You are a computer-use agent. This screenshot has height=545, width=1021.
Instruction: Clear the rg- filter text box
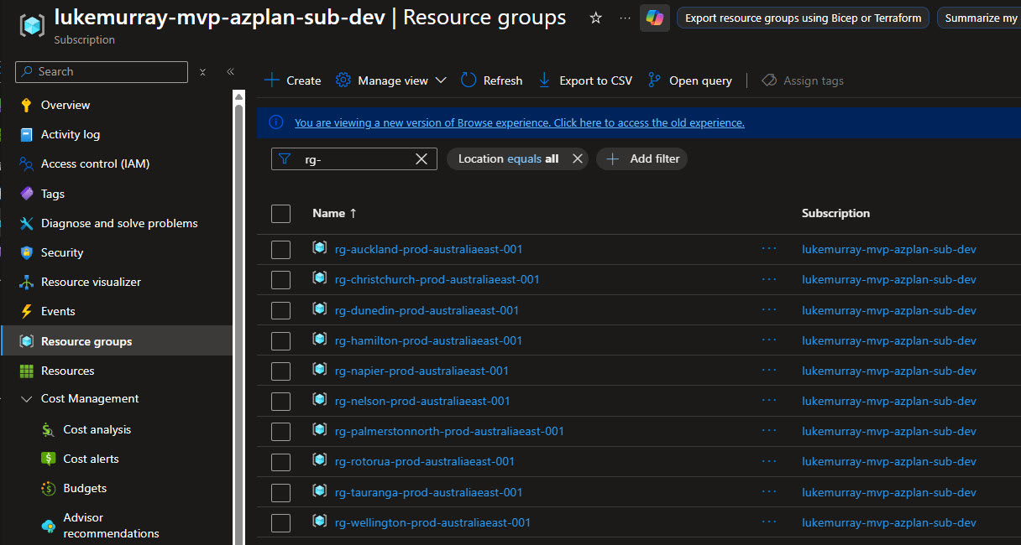421,158
